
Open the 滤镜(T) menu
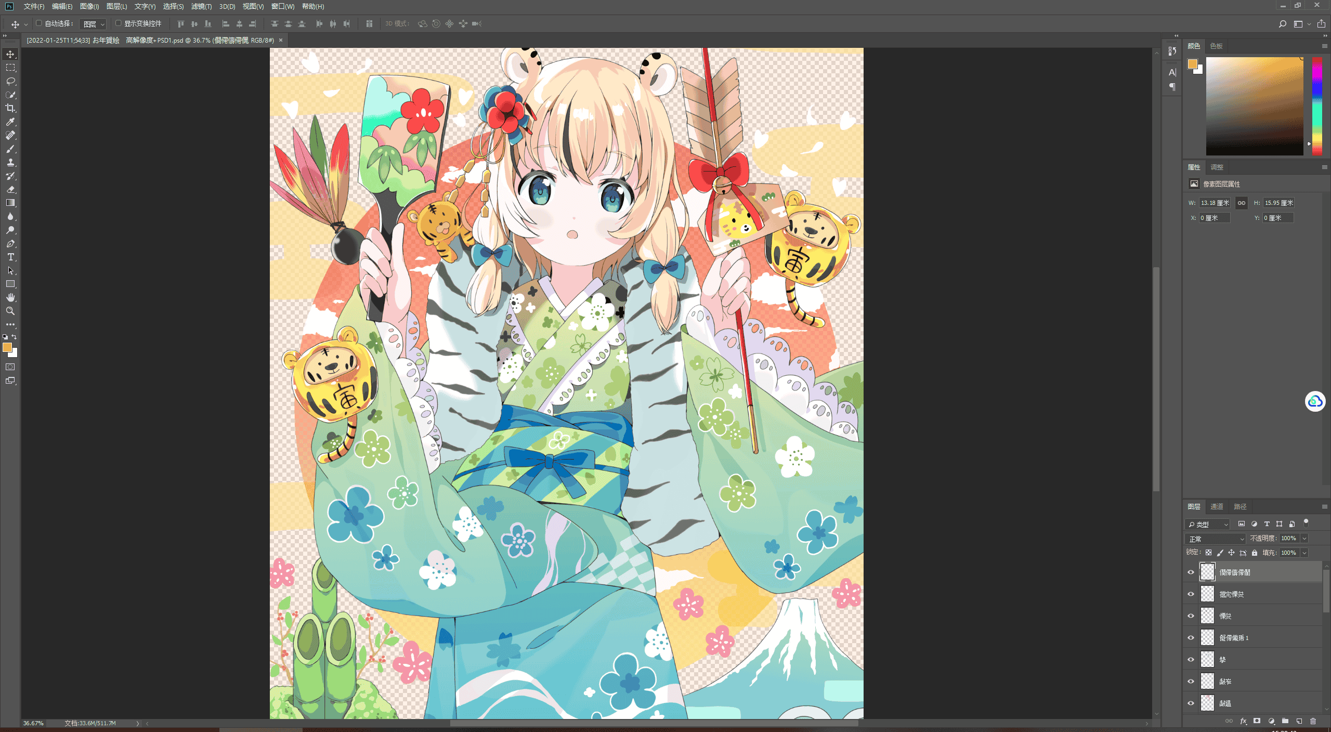[201, 6]
